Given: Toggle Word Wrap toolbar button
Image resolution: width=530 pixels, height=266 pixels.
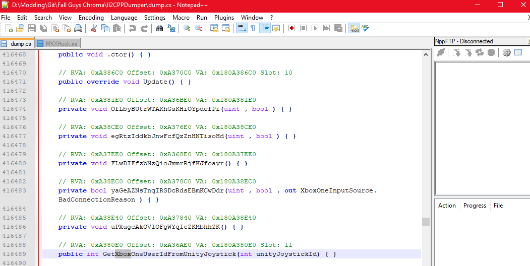Looking at the screenshot, I should point(242,29).
